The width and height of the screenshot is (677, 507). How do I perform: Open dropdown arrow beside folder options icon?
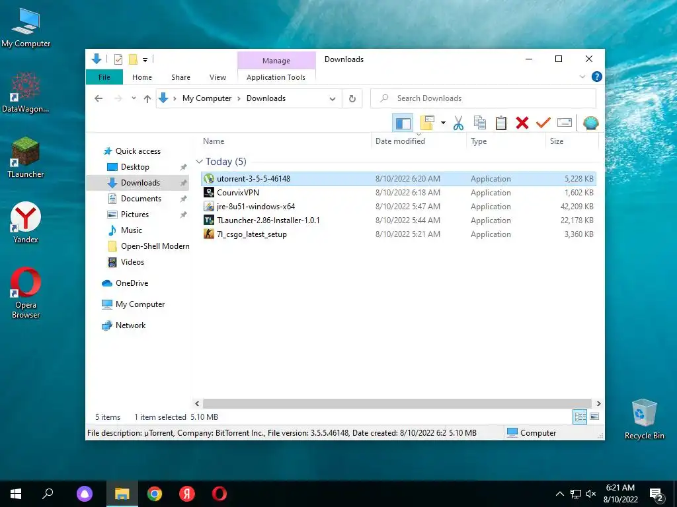(x=443, y=123)
